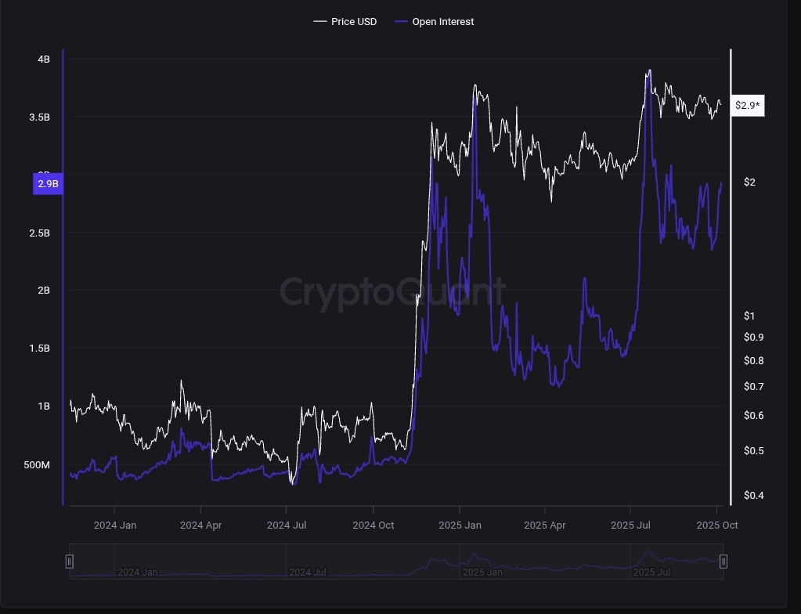Click the left range slider handle

click(x=70, y=561)
